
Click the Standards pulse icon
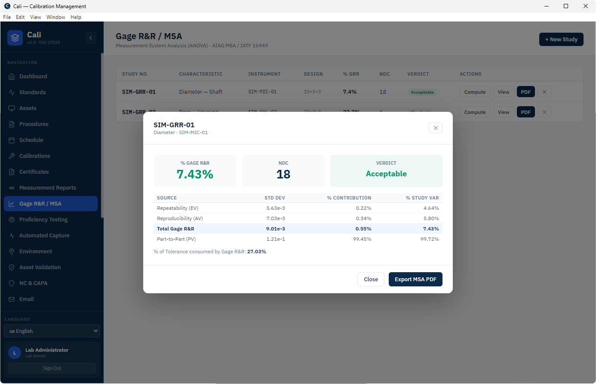coord(12,92)
